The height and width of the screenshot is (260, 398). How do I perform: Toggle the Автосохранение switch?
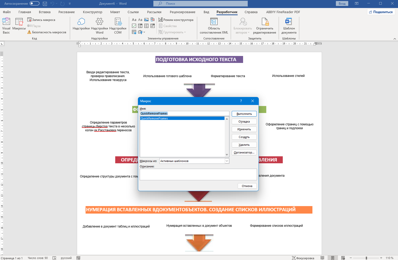tap(35, 4)
